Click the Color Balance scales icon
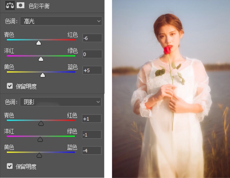The image size is (230, 178). coord(10,6)
